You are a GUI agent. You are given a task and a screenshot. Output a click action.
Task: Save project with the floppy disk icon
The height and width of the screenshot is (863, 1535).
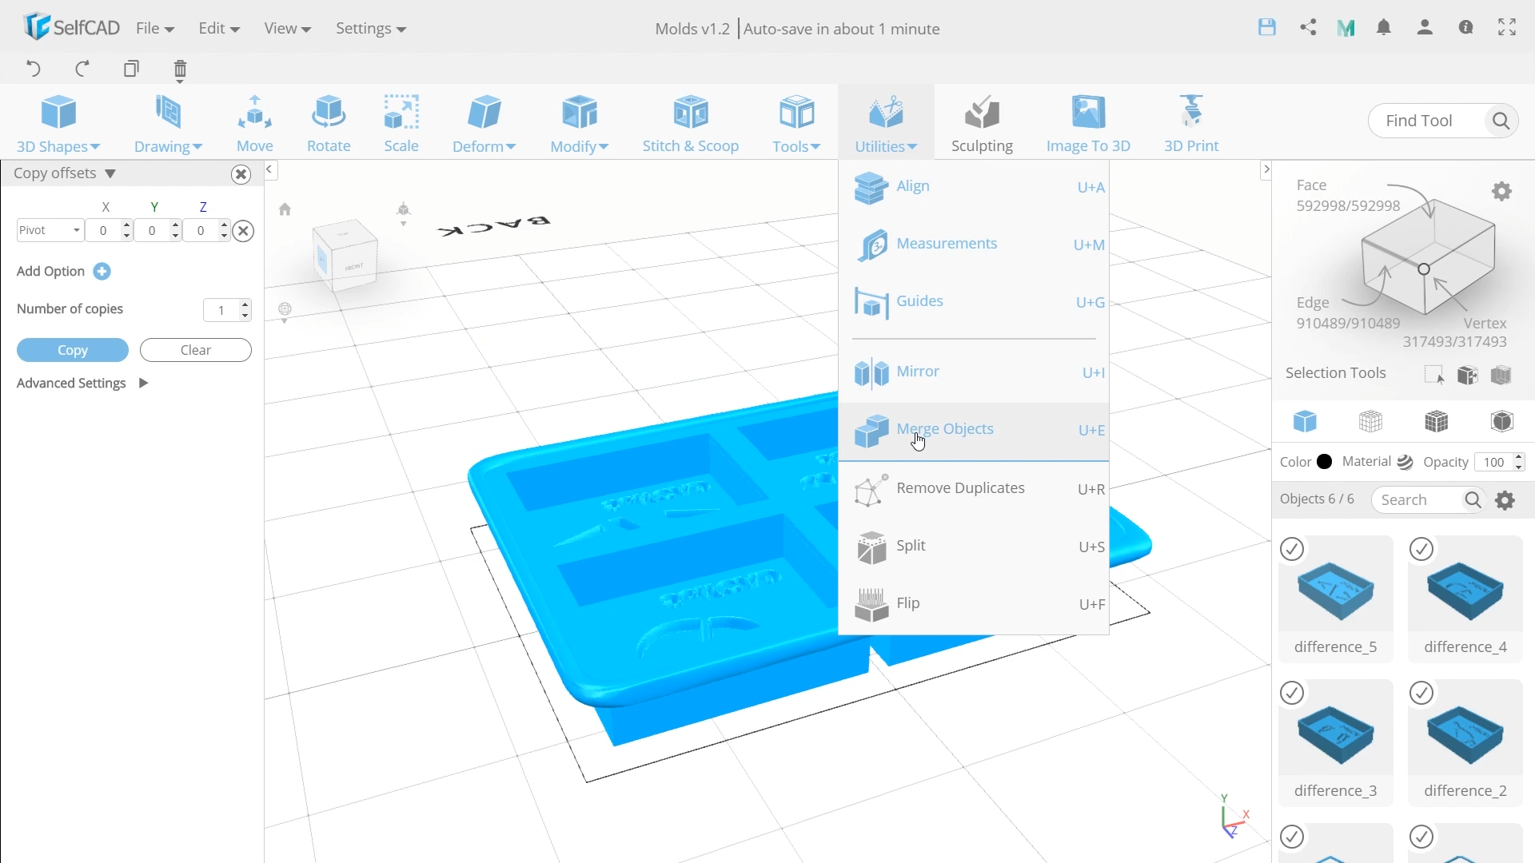1267,27
